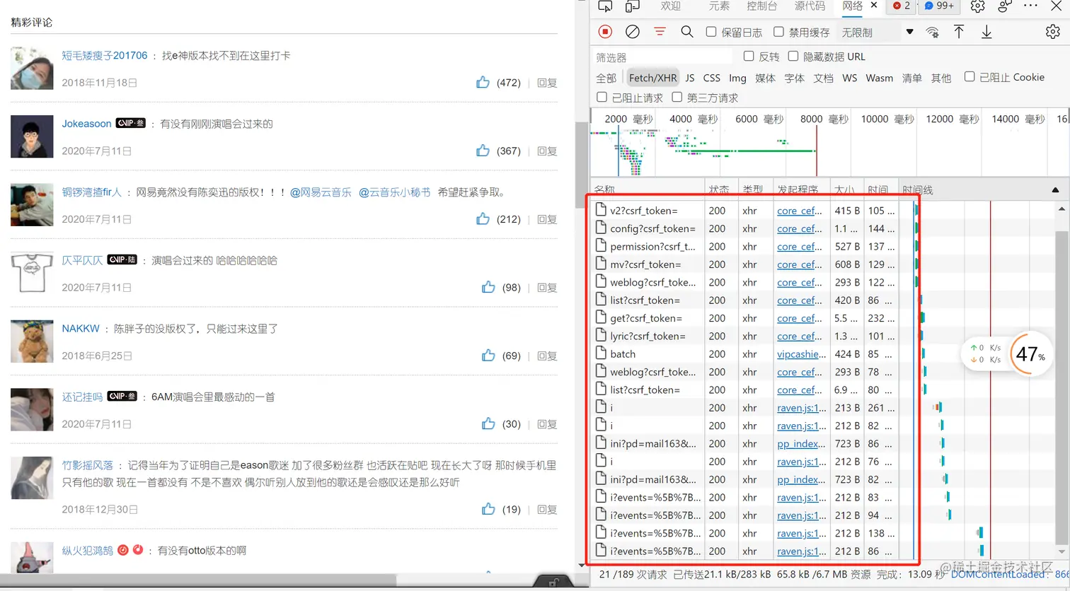Viewport: 1070px width, 591px height.
Task: Toggle device emulation icon in DevTools
Action: 632,6
